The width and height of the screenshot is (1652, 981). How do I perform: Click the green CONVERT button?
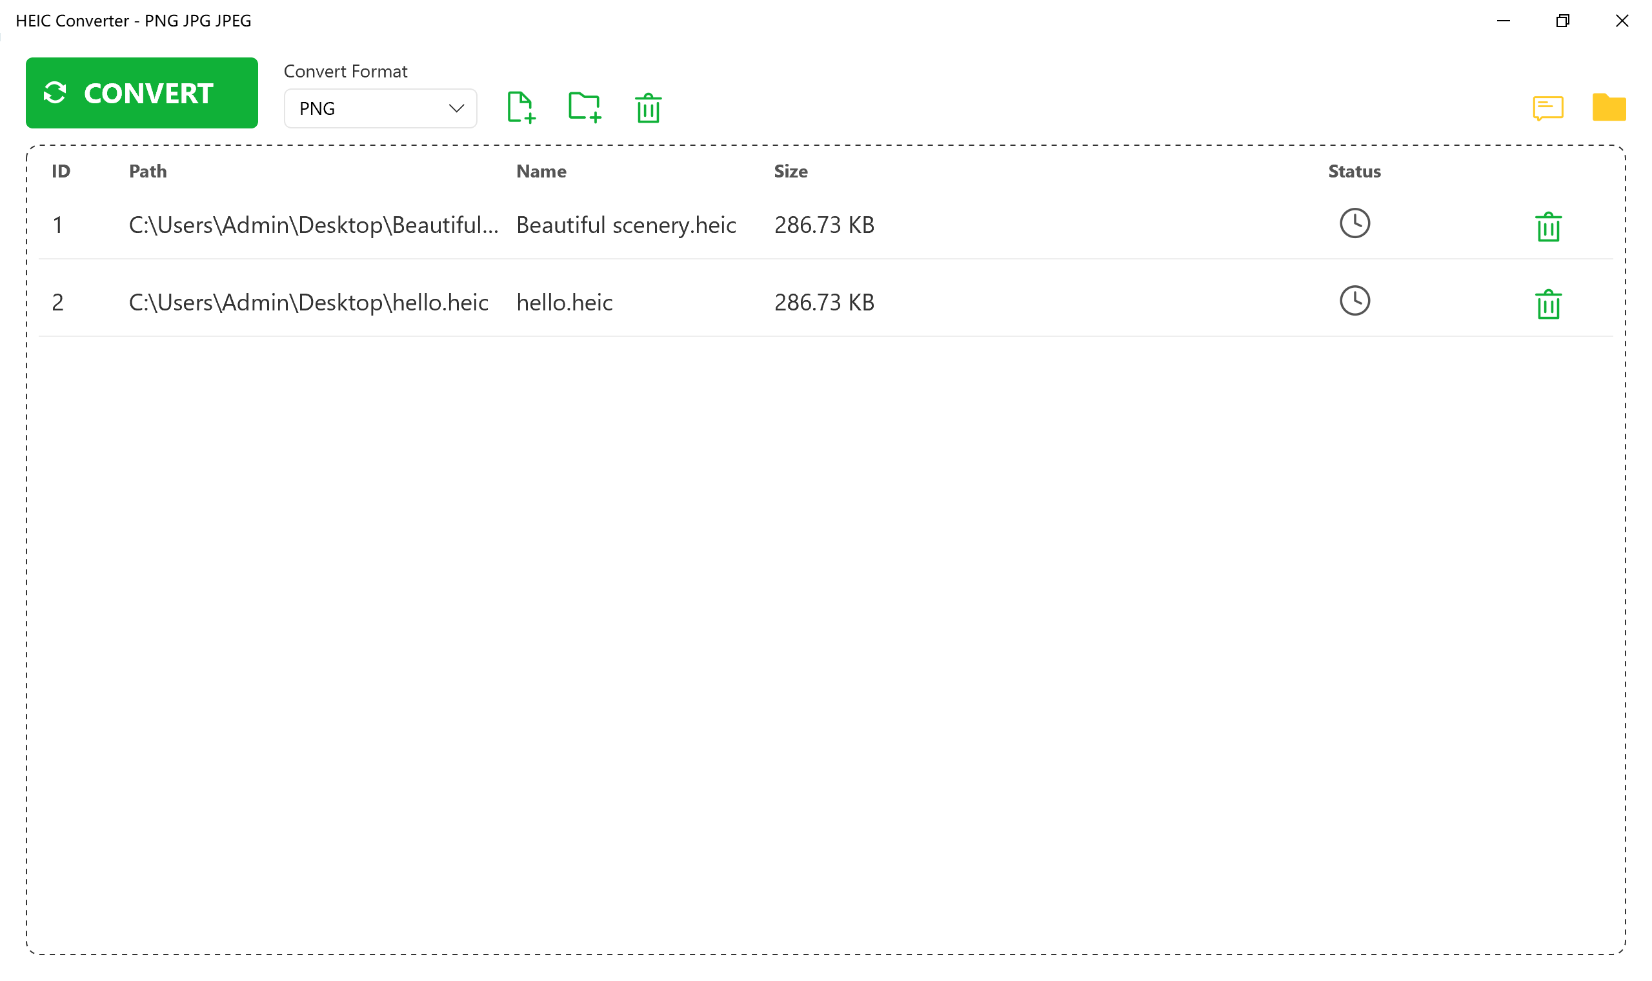(141, 93)
